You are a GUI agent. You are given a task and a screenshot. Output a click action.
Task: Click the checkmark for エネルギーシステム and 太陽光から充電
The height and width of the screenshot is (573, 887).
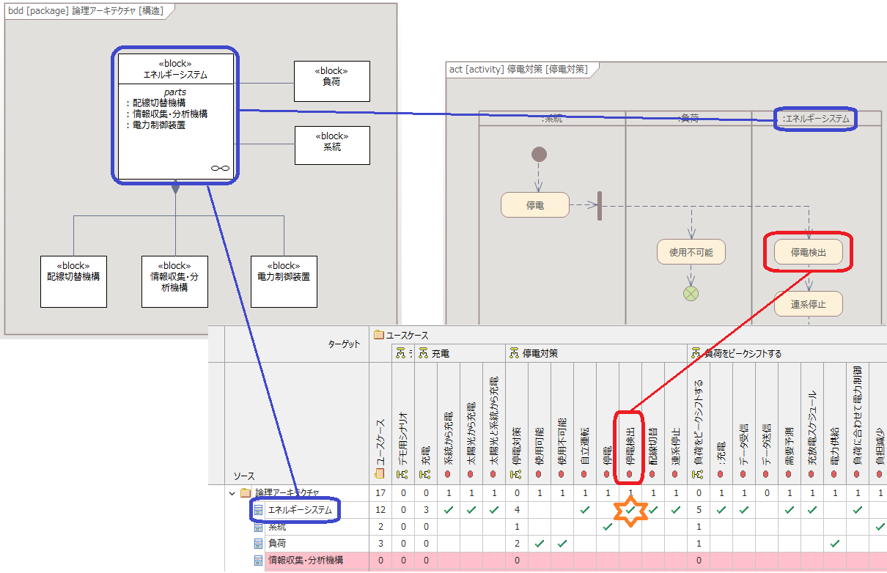[470, 510]
